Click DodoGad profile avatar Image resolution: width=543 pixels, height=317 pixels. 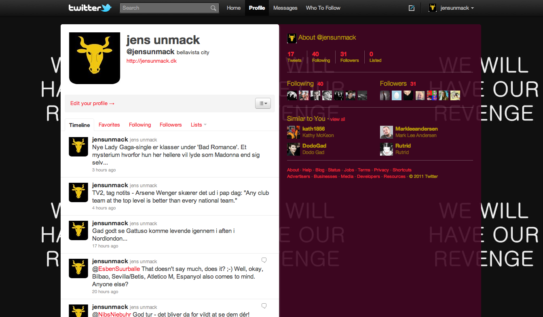tap(294, 149)
